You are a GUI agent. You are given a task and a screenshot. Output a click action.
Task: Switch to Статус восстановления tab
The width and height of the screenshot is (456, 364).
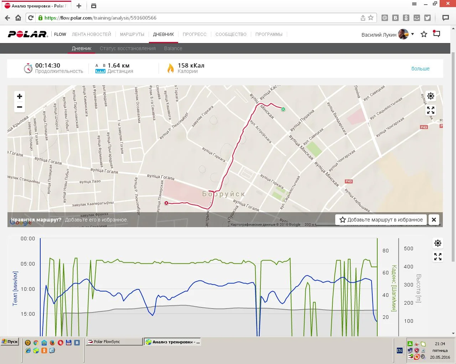pyautogui.click(x=128, y=48)
